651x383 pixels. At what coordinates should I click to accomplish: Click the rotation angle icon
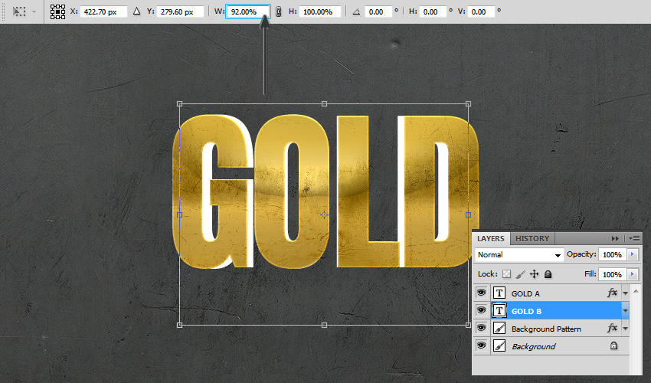tap(356, 11)
